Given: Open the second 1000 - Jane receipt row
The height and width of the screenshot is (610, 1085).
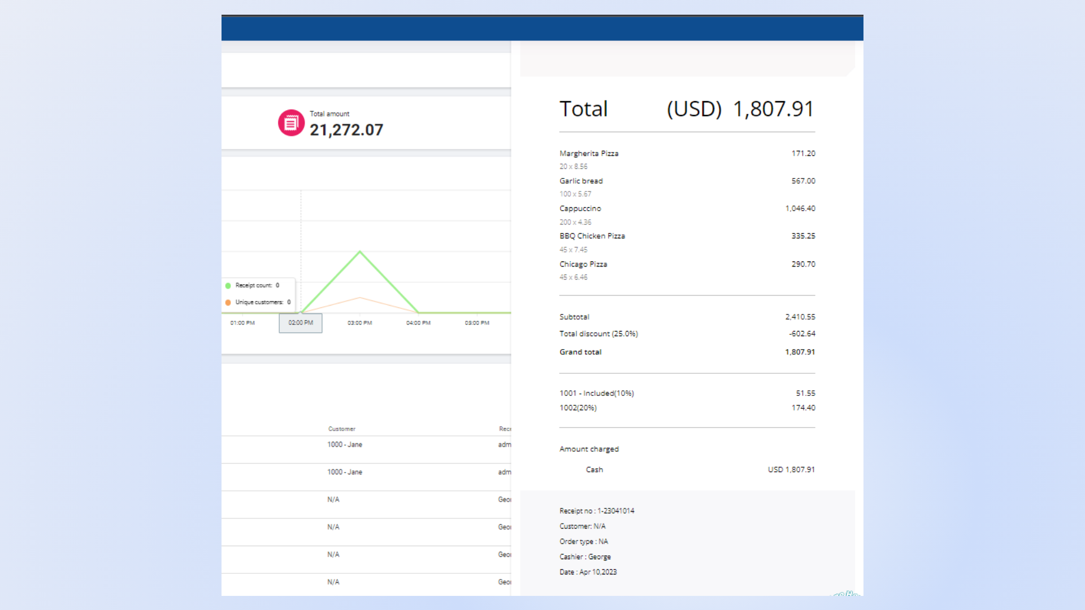Looking at the screenshot, I should [345, 472].
